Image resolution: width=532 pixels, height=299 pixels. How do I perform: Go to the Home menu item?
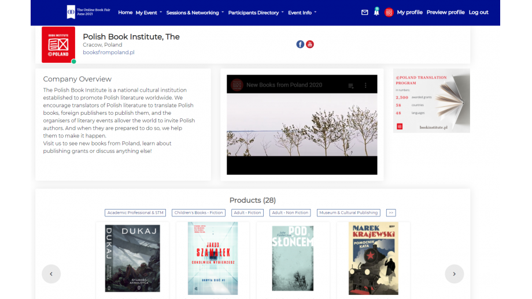click(x=125, y=13)
